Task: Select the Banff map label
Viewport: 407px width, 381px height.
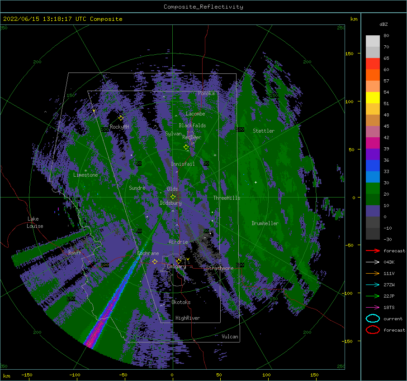Action: tap(75, 252)
